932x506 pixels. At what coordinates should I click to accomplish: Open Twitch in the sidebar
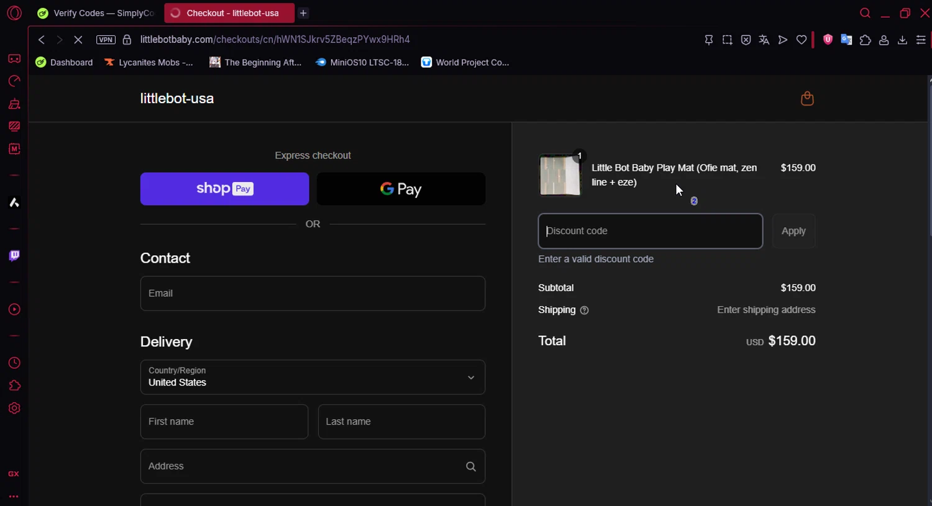[14, 256]
